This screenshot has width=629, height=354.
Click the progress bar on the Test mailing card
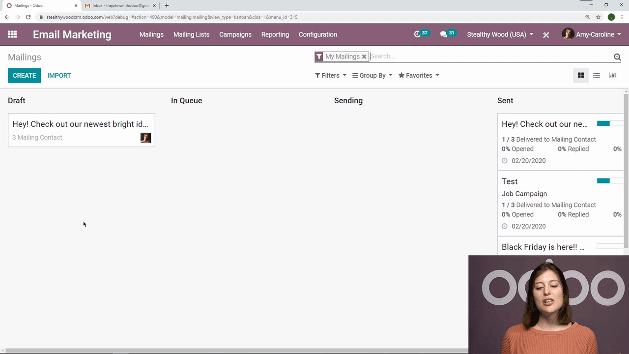coord(610,181)
